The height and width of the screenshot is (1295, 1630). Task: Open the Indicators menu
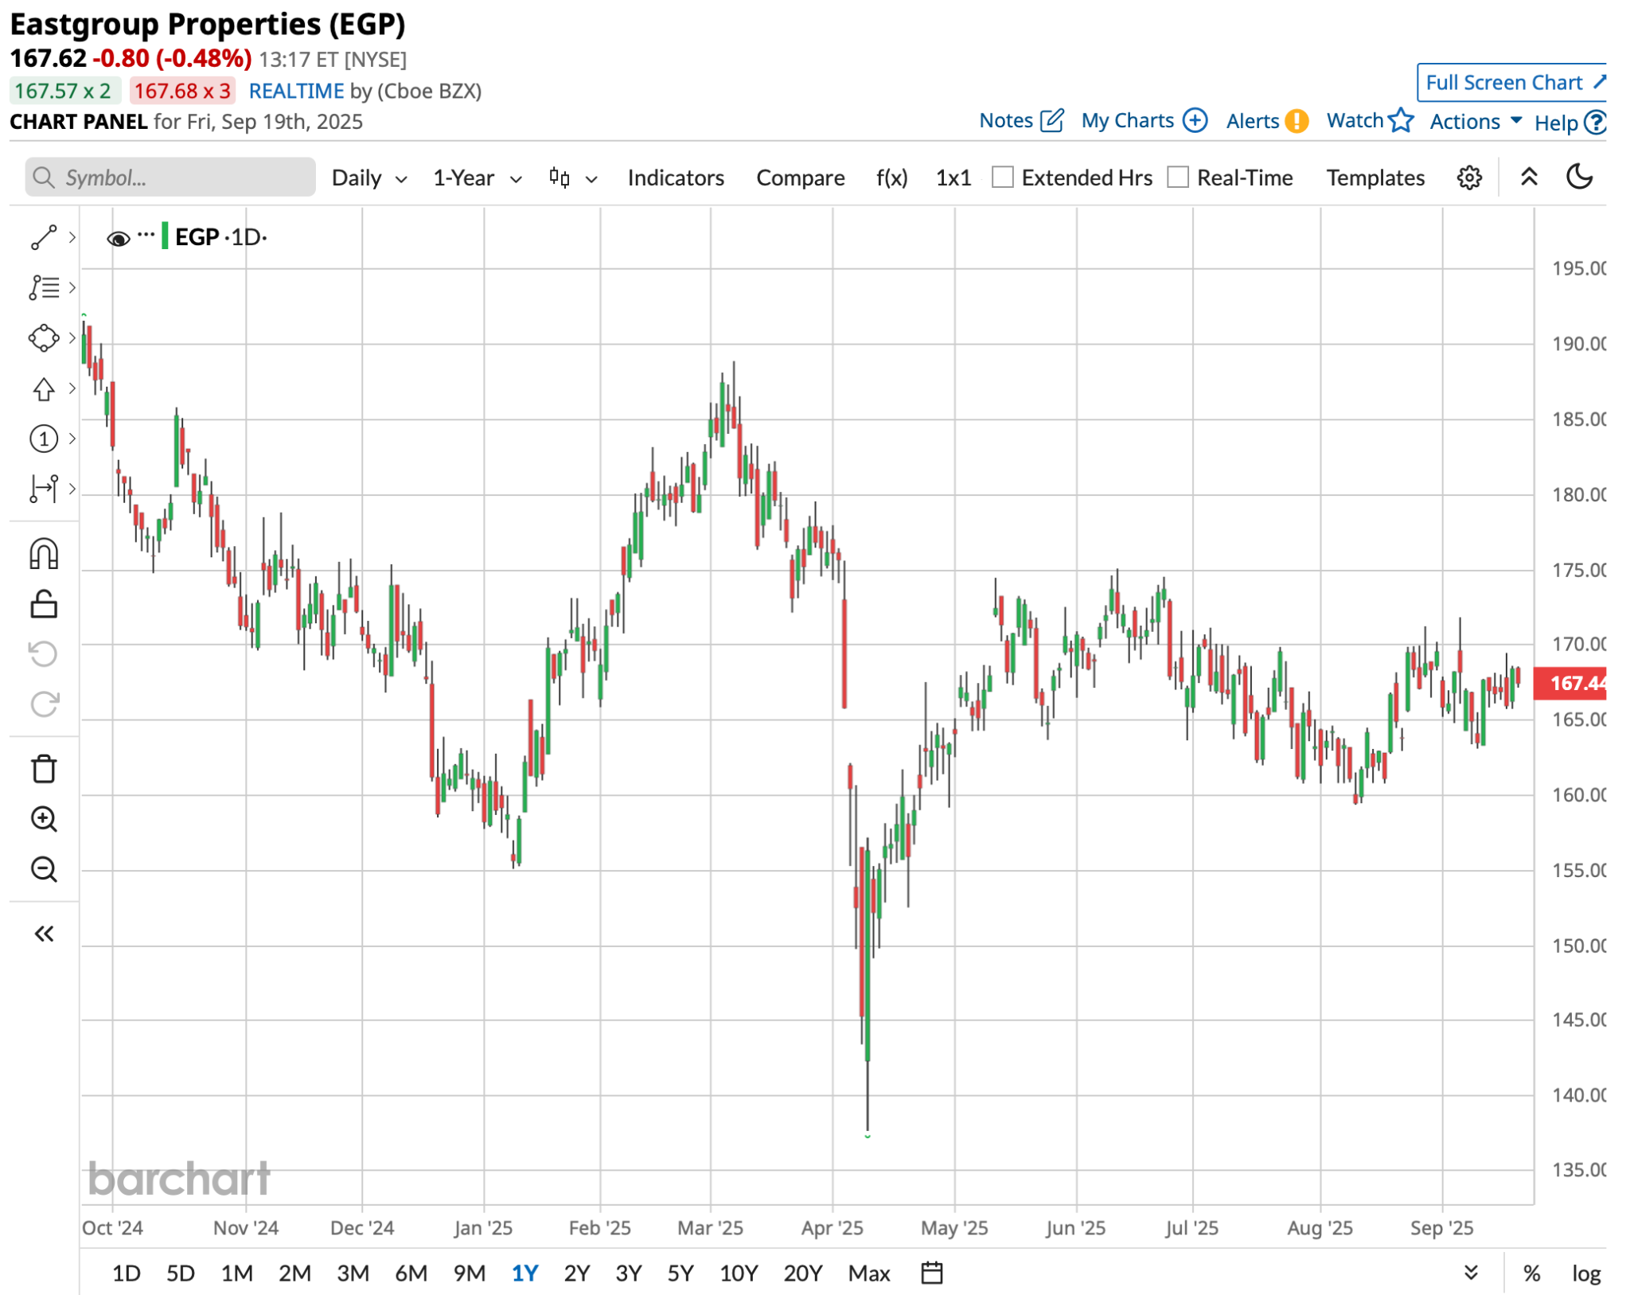tap(676, 177)
